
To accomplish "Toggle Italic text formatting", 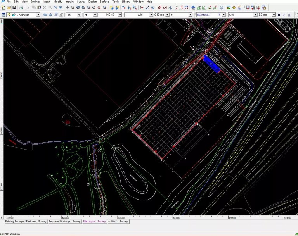I will click(x=284, y=15).
